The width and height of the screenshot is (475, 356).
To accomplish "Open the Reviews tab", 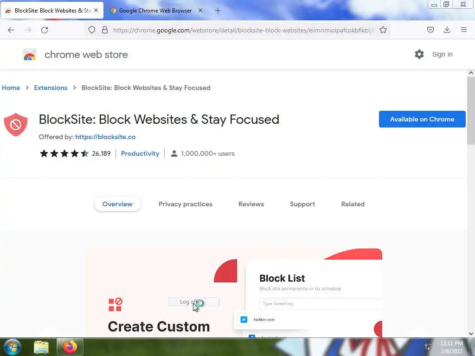I will (x=251, y=204).
